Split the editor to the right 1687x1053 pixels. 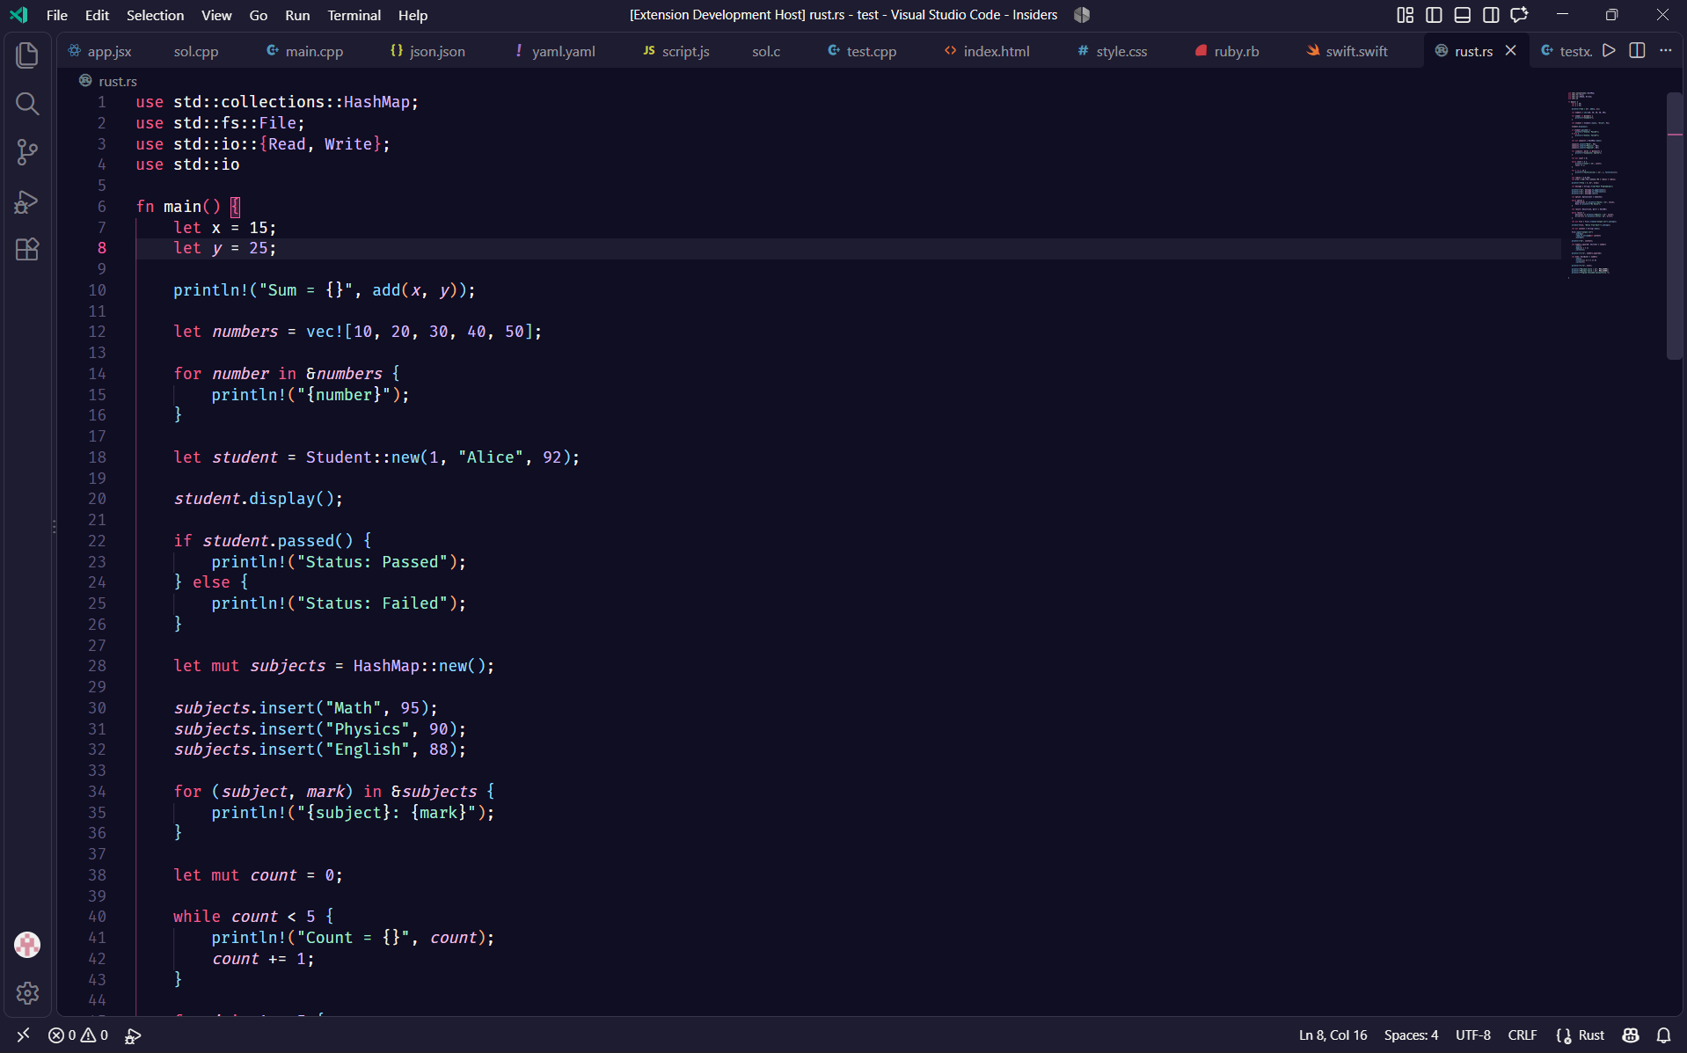point(1637,51)
